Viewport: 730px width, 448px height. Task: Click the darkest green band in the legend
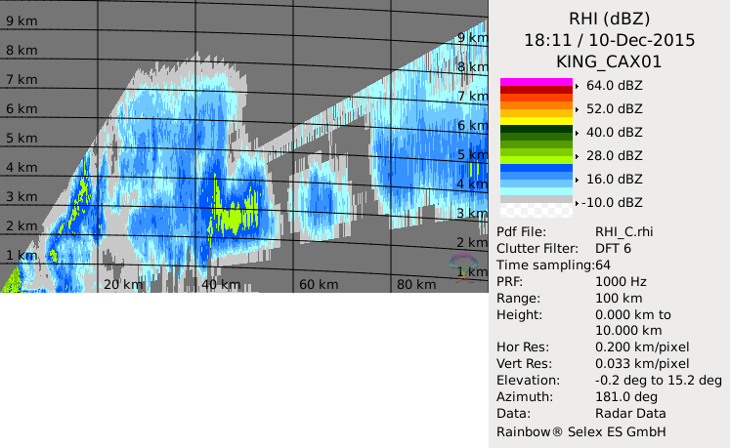[x=537, y=129]
